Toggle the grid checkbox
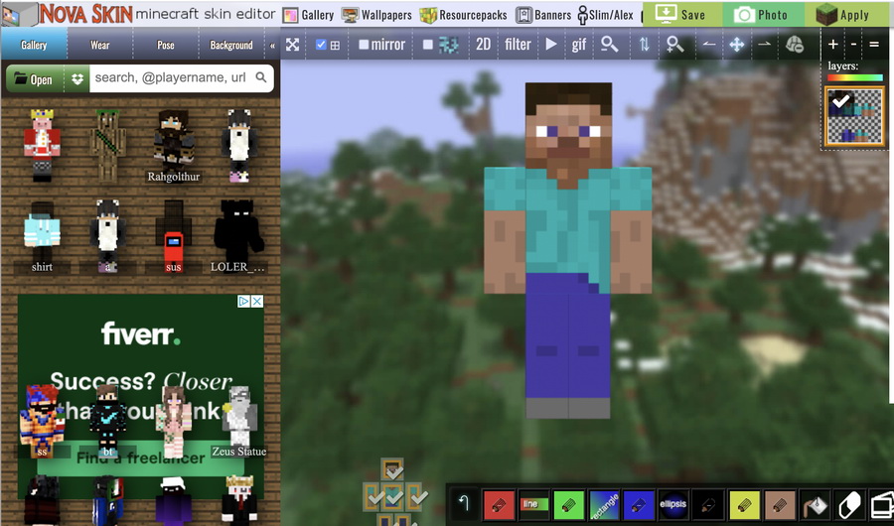Viewport: 894px width, 526px height. [322, 45]
